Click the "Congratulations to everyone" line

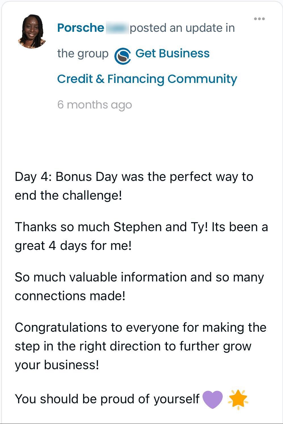pyautogui.click(x=141, y=327)
